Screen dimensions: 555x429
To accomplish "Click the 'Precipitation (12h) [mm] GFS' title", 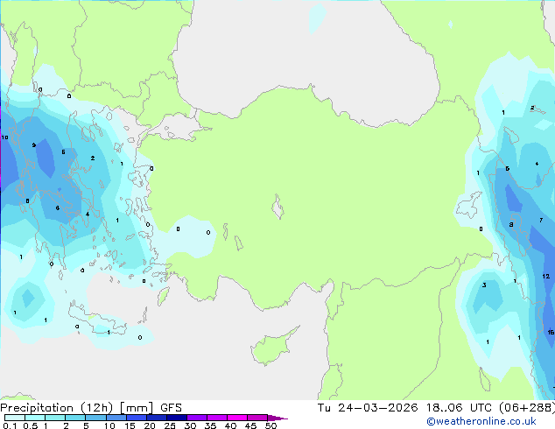I will 91,408.
